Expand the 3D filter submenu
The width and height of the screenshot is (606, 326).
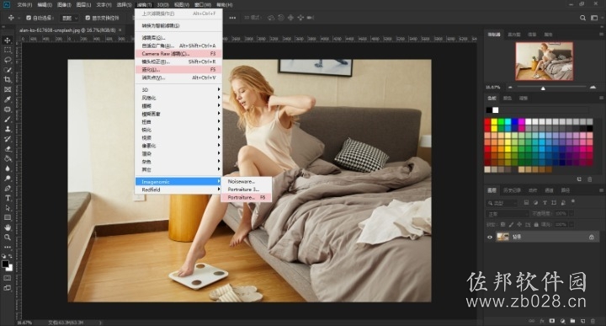tap(178, 90)
